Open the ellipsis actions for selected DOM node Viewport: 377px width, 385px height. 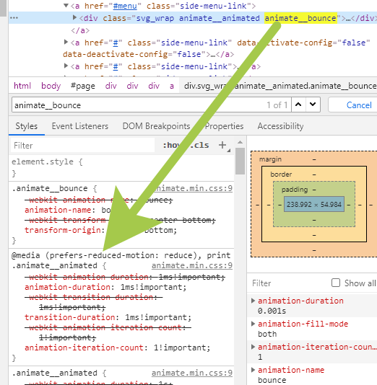coord(14,18)
